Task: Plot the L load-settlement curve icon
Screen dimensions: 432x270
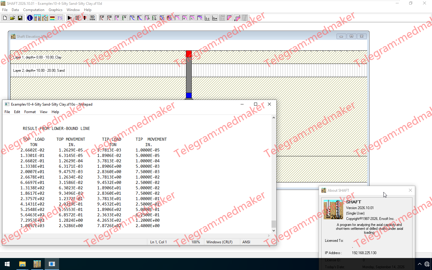Action: click(x=192, y=18)
